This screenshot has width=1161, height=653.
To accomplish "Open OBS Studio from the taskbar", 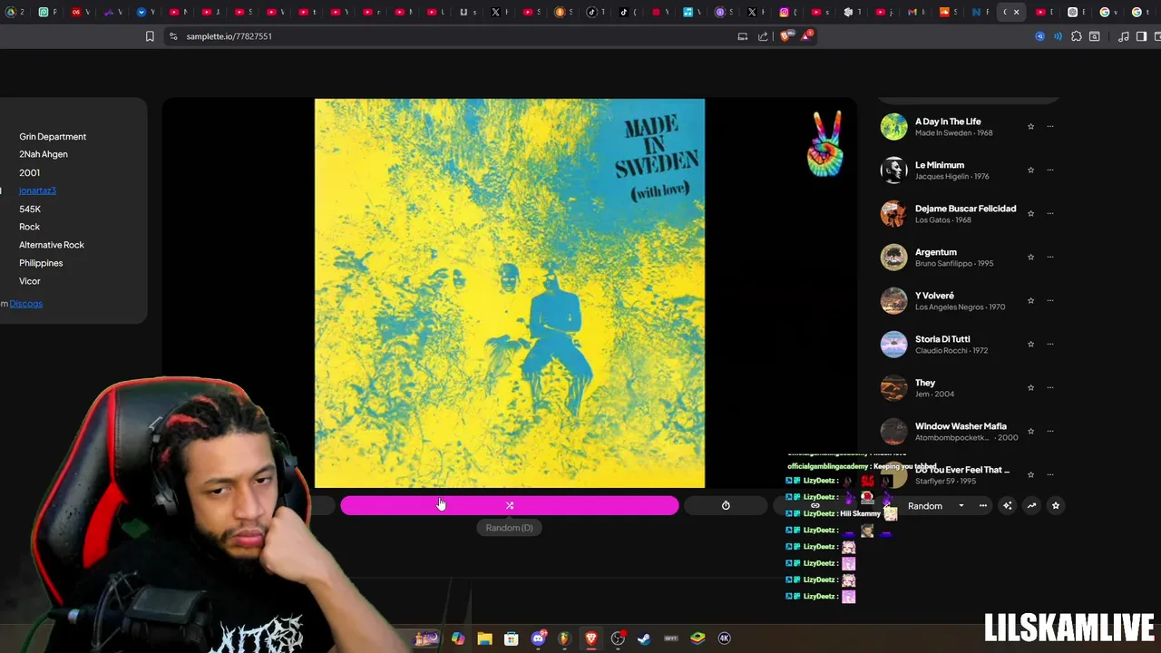I will click(x=618, y=638).
